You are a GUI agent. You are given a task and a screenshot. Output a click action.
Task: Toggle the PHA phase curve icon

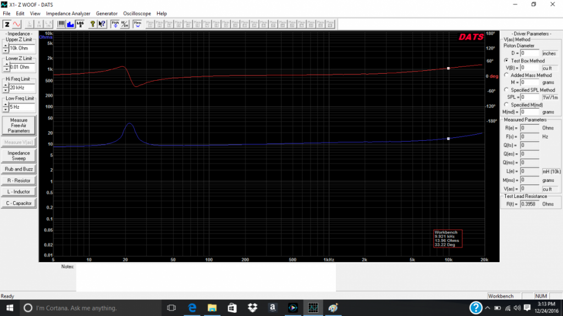click(115, 24)
